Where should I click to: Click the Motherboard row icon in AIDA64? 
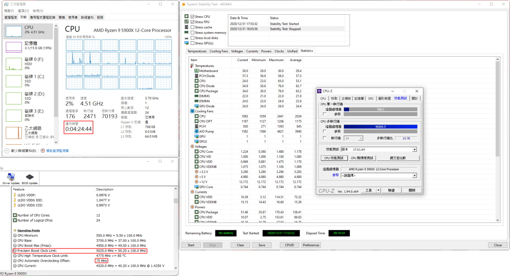[x=197, y=71]
